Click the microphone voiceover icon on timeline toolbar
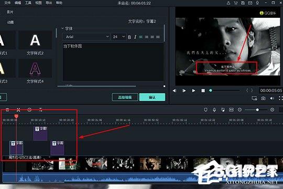Screen dimensions: 283x189 pos(214,110)
